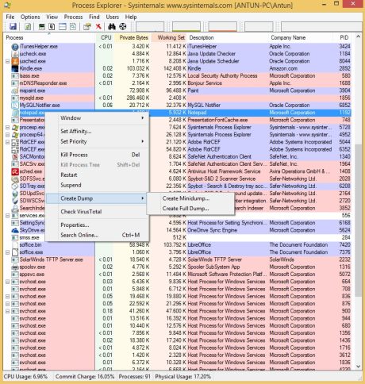Click the CPU usage history graph in toolbar

click(150, 27)
